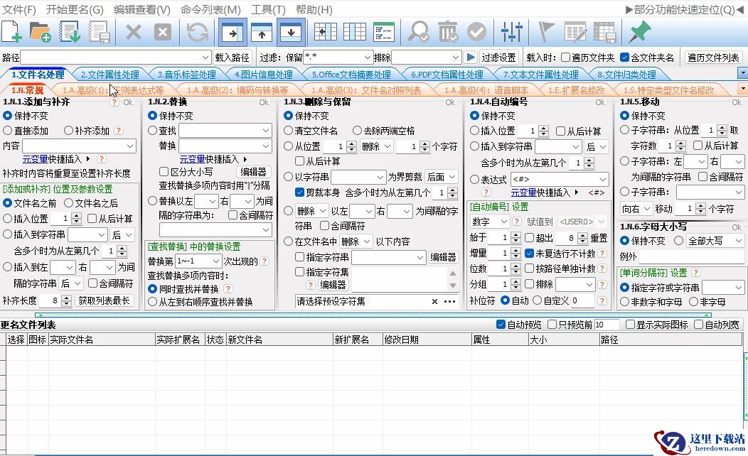
Task: Enable the 遍历文件夹 checkbox
Action: point(566,58)
